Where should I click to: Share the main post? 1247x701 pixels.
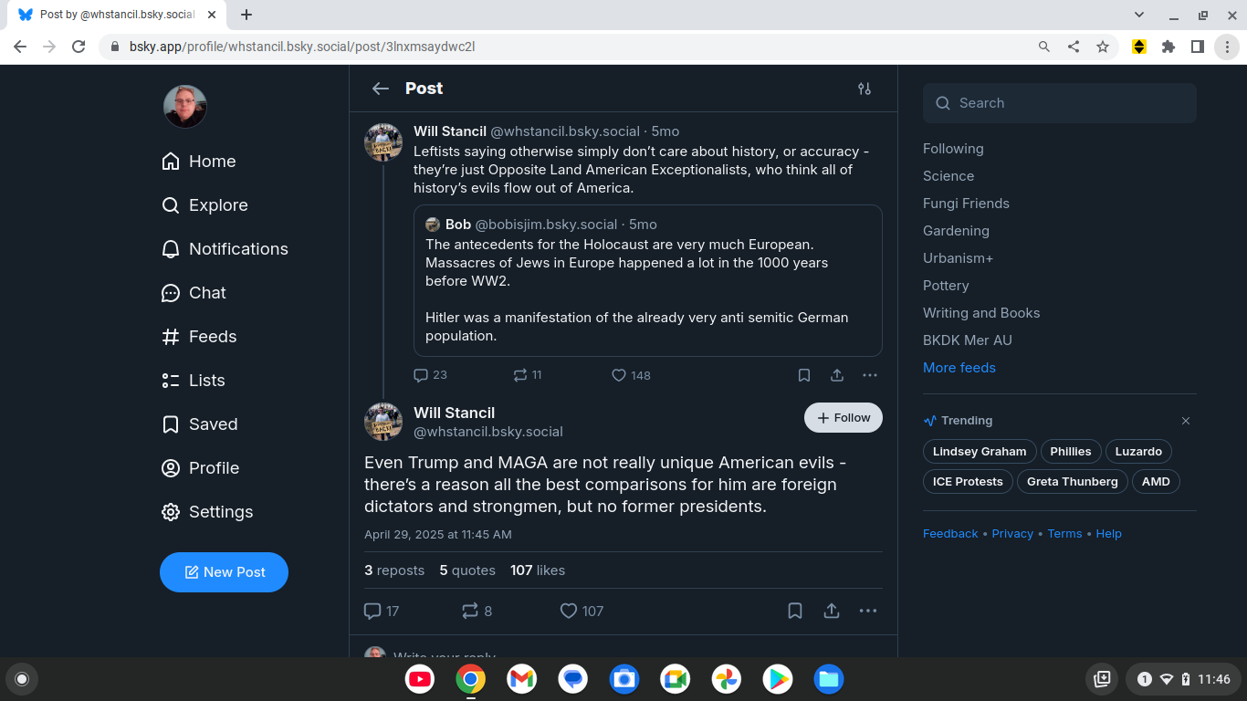point(832,611)
